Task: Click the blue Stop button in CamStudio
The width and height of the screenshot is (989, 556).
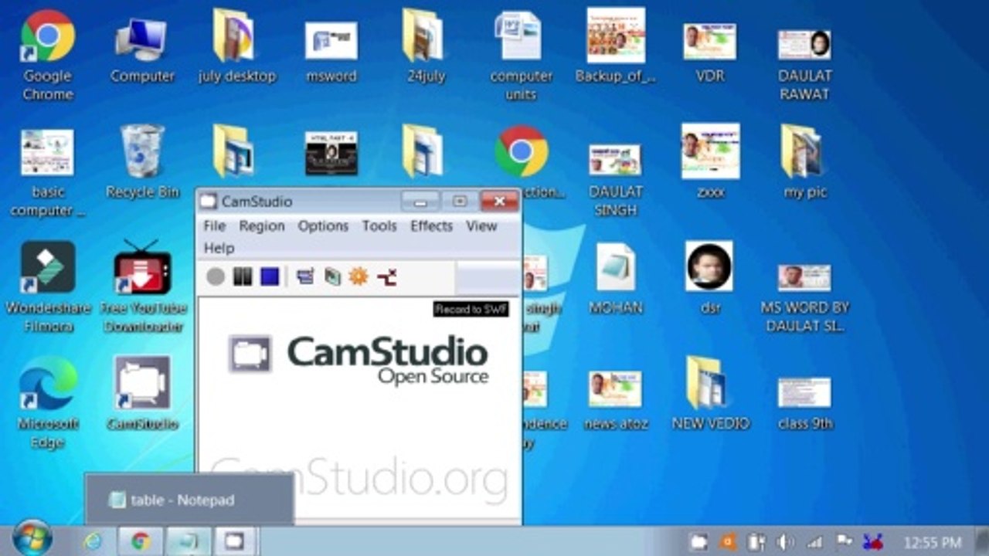Action: tap(269, 276)
